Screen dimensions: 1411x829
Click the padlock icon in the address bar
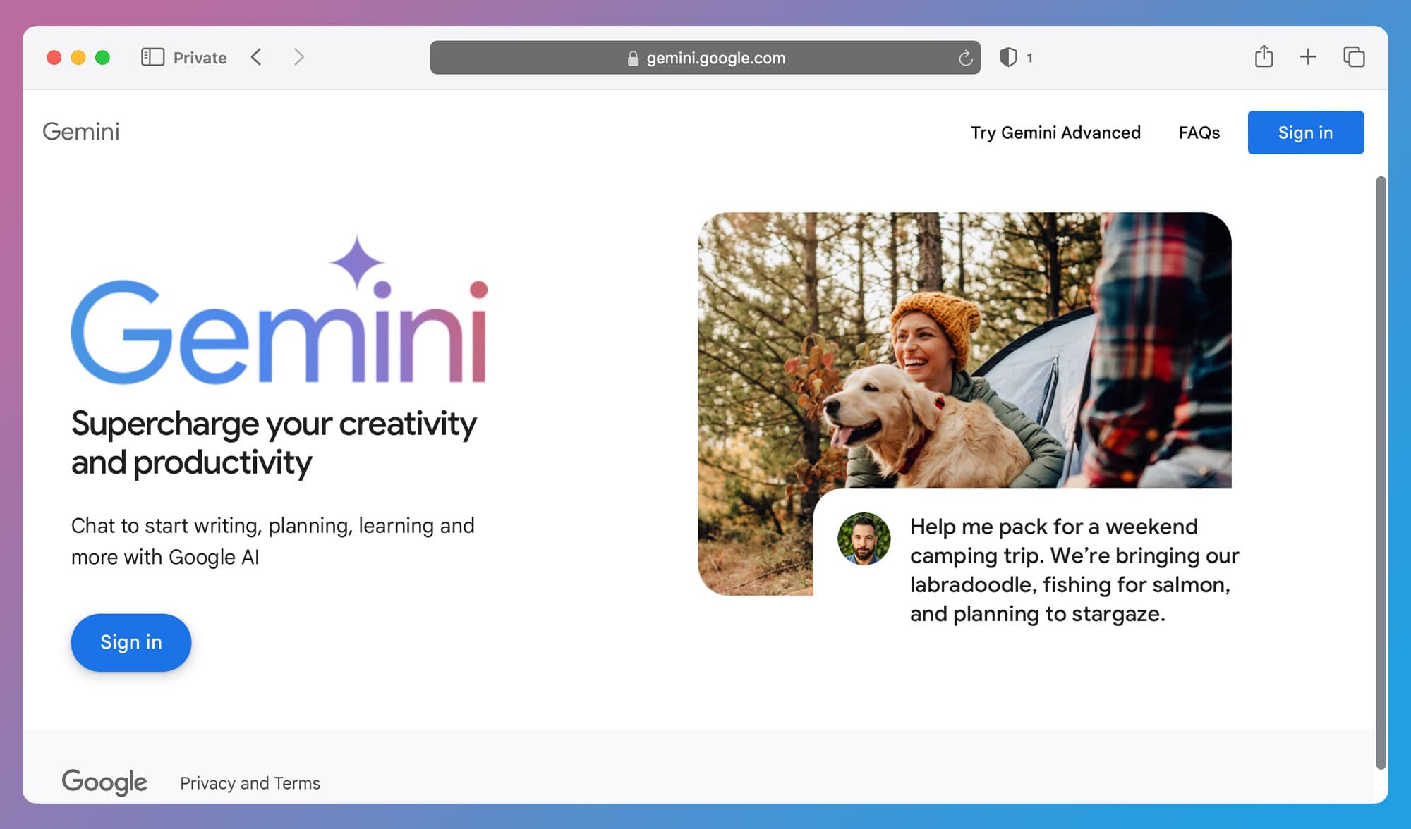[x=633, y=58]
